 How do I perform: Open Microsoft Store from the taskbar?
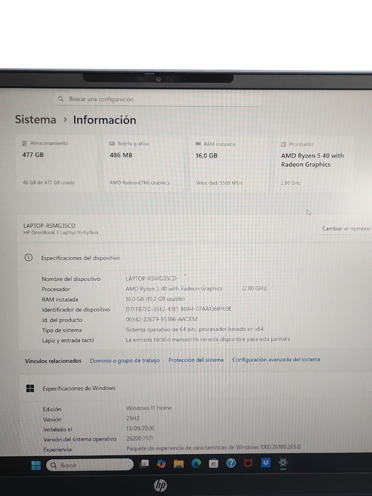coord(214,464)
